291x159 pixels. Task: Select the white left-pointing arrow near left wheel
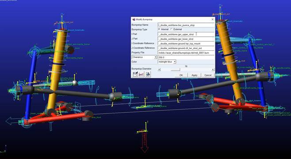pyautogui.click(x=12, y=121)
